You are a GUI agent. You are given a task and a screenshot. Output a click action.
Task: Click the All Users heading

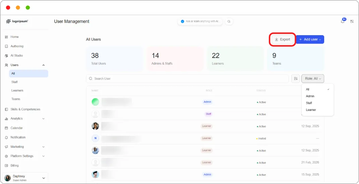click(94, 39)
